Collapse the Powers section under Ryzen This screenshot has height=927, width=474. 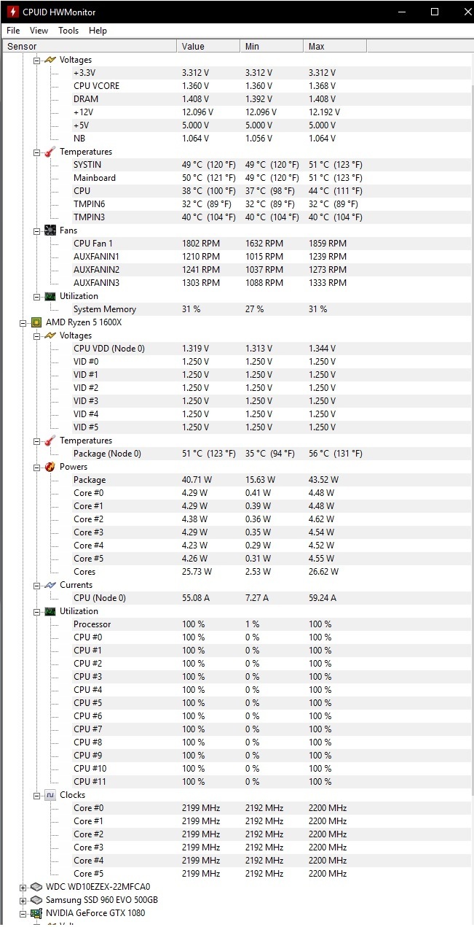36,467
